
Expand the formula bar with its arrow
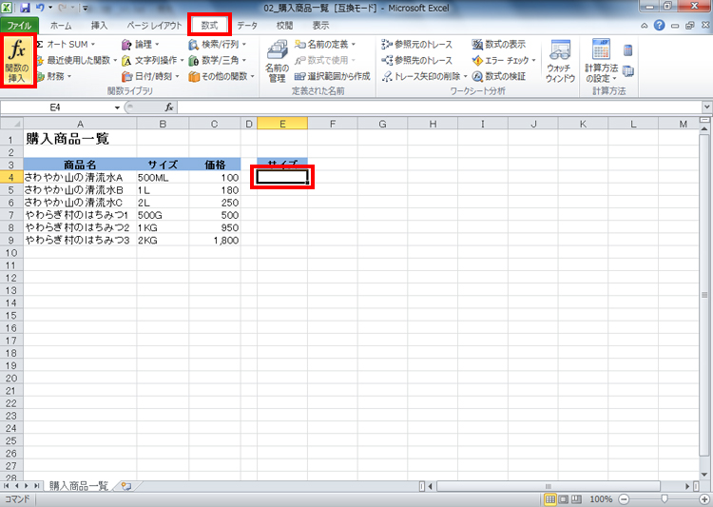click(x=707, y=107)
